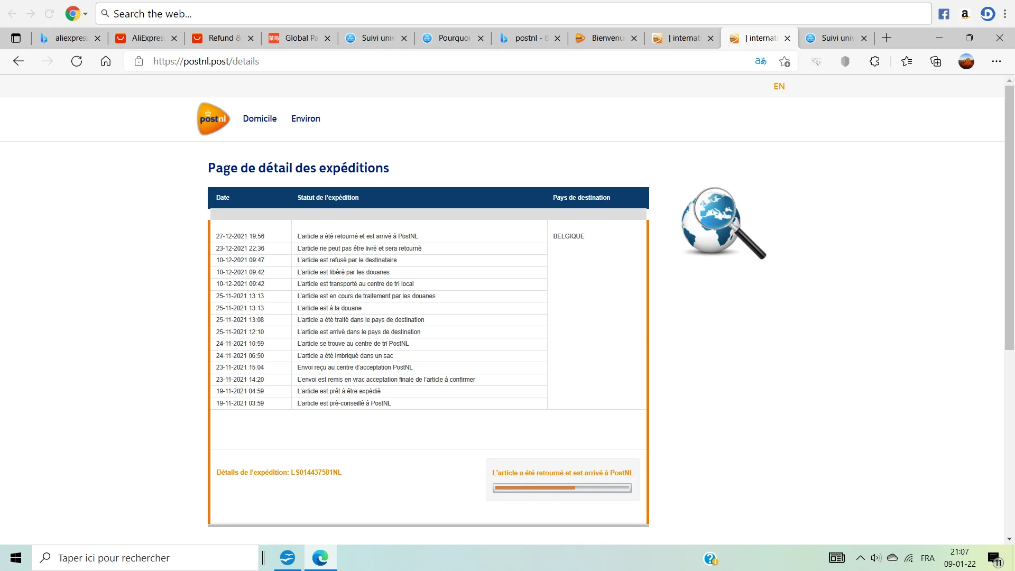This screenshot has height=571, width=1015.
Task: Open the Settings and more ellipsis menu
Action: tap(996, 61)
